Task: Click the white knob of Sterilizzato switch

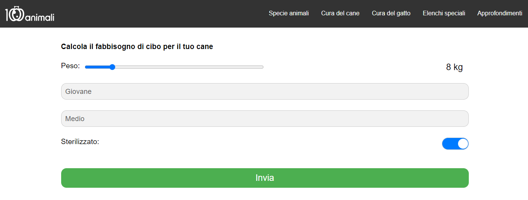Action: pyautogui.click(x=463, y=144)
